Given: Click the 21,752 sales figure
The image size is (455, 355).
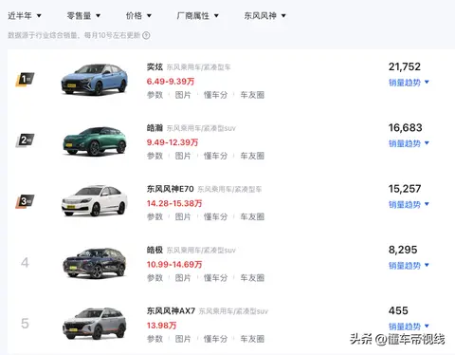Looking at the screenshot, I should pos(405,66).
